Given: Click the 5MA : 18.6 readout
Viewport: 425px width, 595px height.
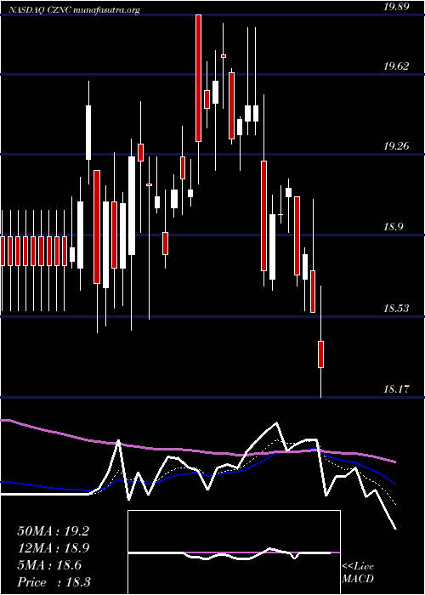Looking at the screenshot, I should coord(49,565).
